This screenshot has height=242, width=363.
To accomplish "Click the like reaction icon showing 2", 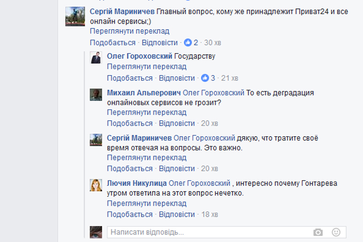I will point(188,43).
